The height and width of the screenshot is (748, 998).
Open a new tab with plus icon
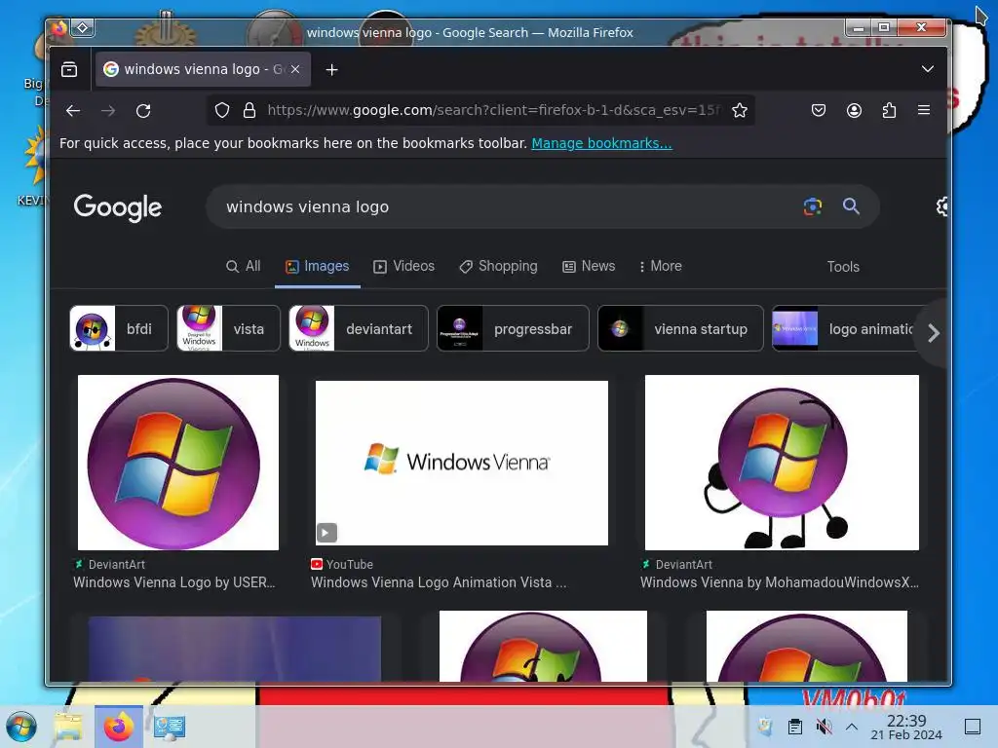(x=331, y=69)
